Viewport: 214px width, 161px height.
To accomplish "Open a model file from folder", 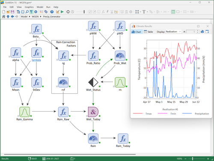I will (8, 12).
